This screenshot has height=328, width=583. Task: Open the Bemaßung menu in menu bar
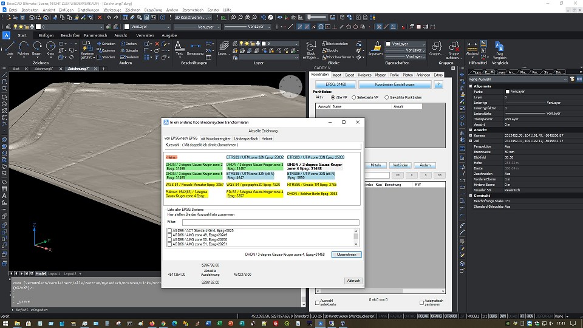pyautogui.click(x=153, y=10)
